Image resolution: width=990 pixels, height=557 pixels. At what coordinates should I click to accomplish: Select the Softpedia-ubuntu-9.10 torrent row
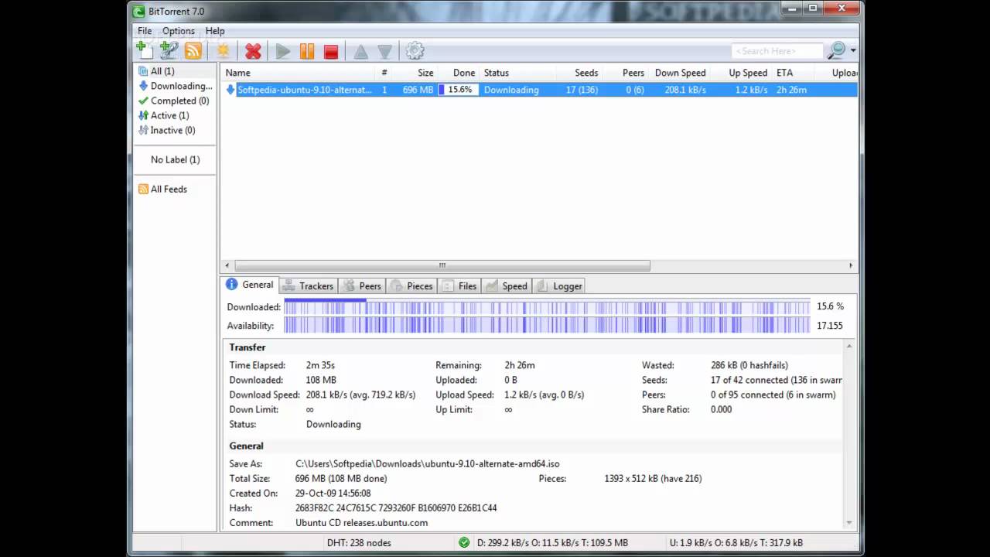click(539, 90)
